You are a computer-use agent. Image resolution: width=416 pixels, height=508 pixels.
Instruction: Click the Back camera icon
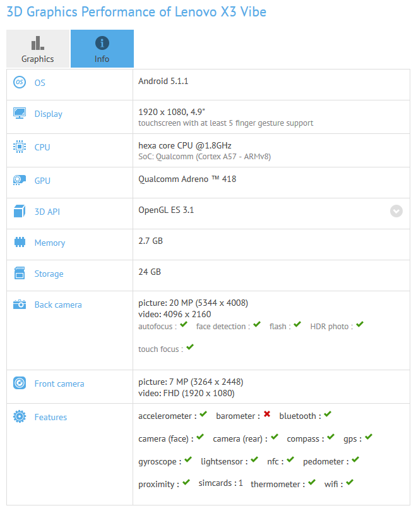[x=20, y=304]
